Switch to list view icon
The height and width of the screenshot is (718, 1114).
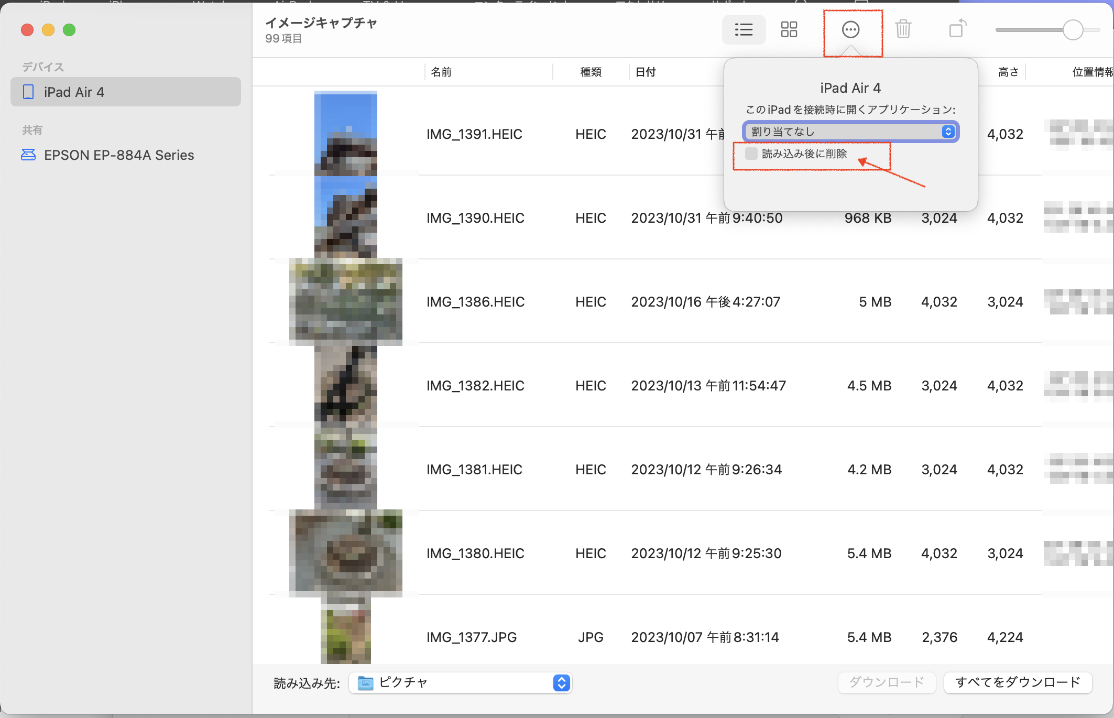pos(744,30)
